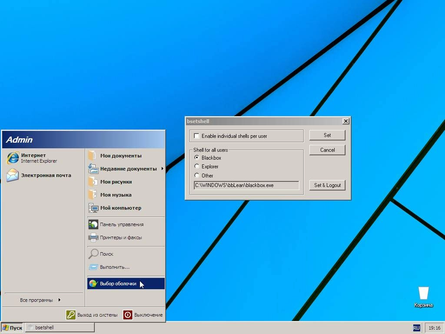Click the Выполнить run icon
This screenshot has height=334, width=445.
click(x=93, y=267)
